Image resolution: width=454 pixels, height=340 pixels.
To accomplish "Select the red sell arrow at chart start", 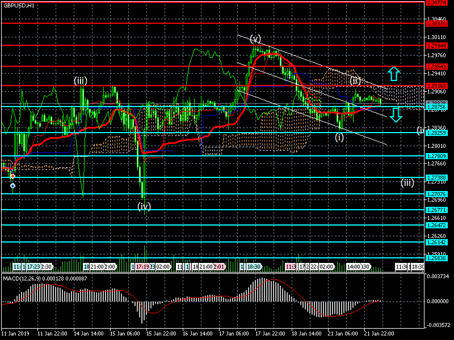I will [x=12, y=176].
